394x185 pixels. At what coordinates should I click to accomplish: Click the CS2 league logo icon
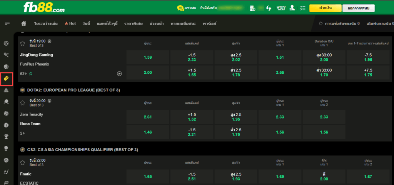tap(23, 150)
